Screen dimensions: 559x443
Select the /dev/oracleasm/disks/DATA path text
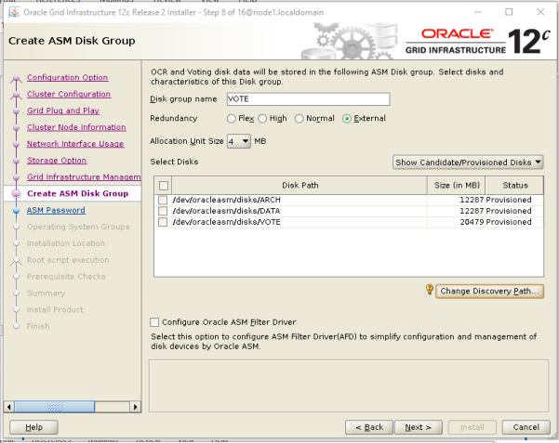pyautogui.click(x=226, y=211)
